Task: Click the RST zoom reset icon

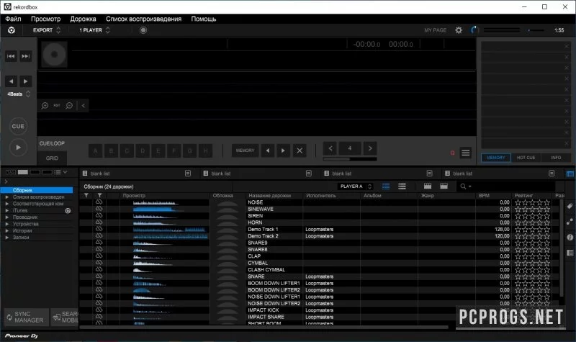Action: [57, 106]
